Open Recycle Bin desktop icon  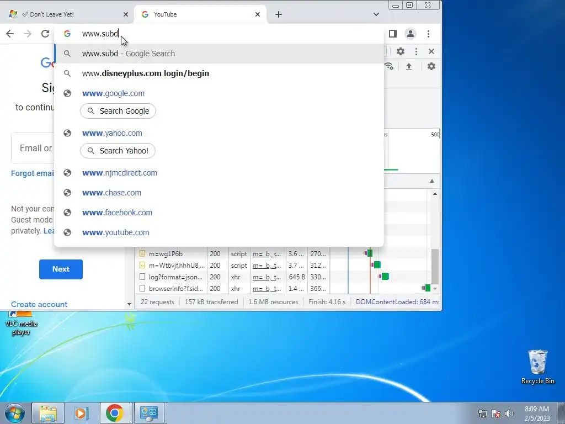tap(537, 367)
